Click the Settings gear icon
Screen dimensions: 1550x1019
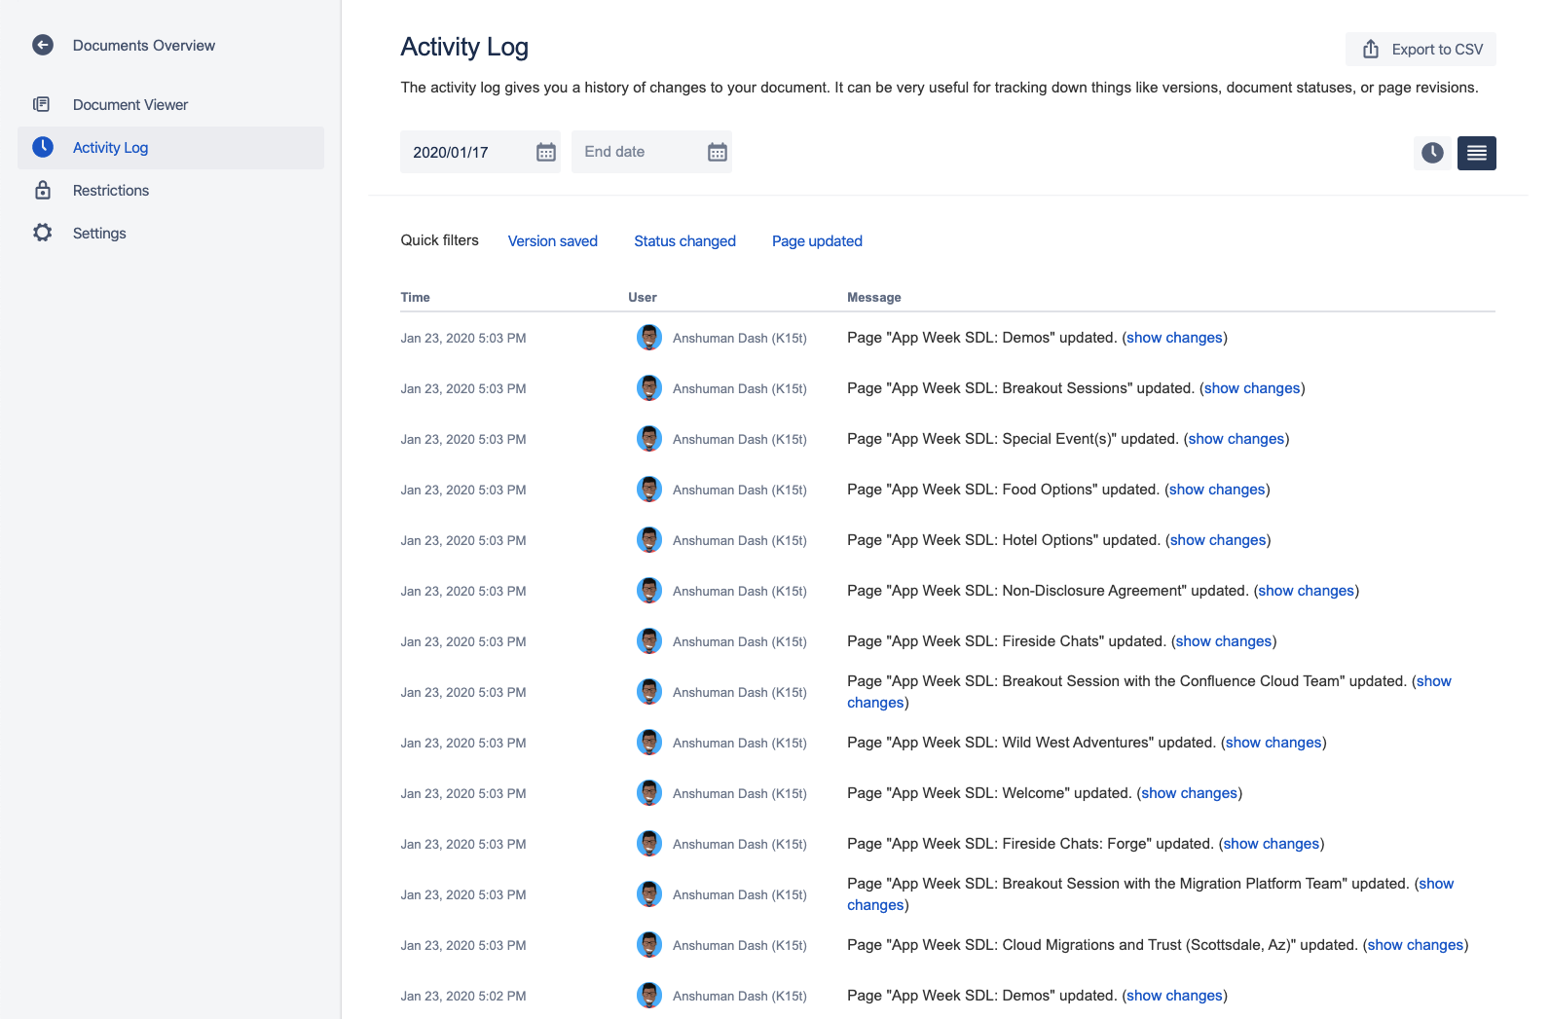[x=42, y=233]
